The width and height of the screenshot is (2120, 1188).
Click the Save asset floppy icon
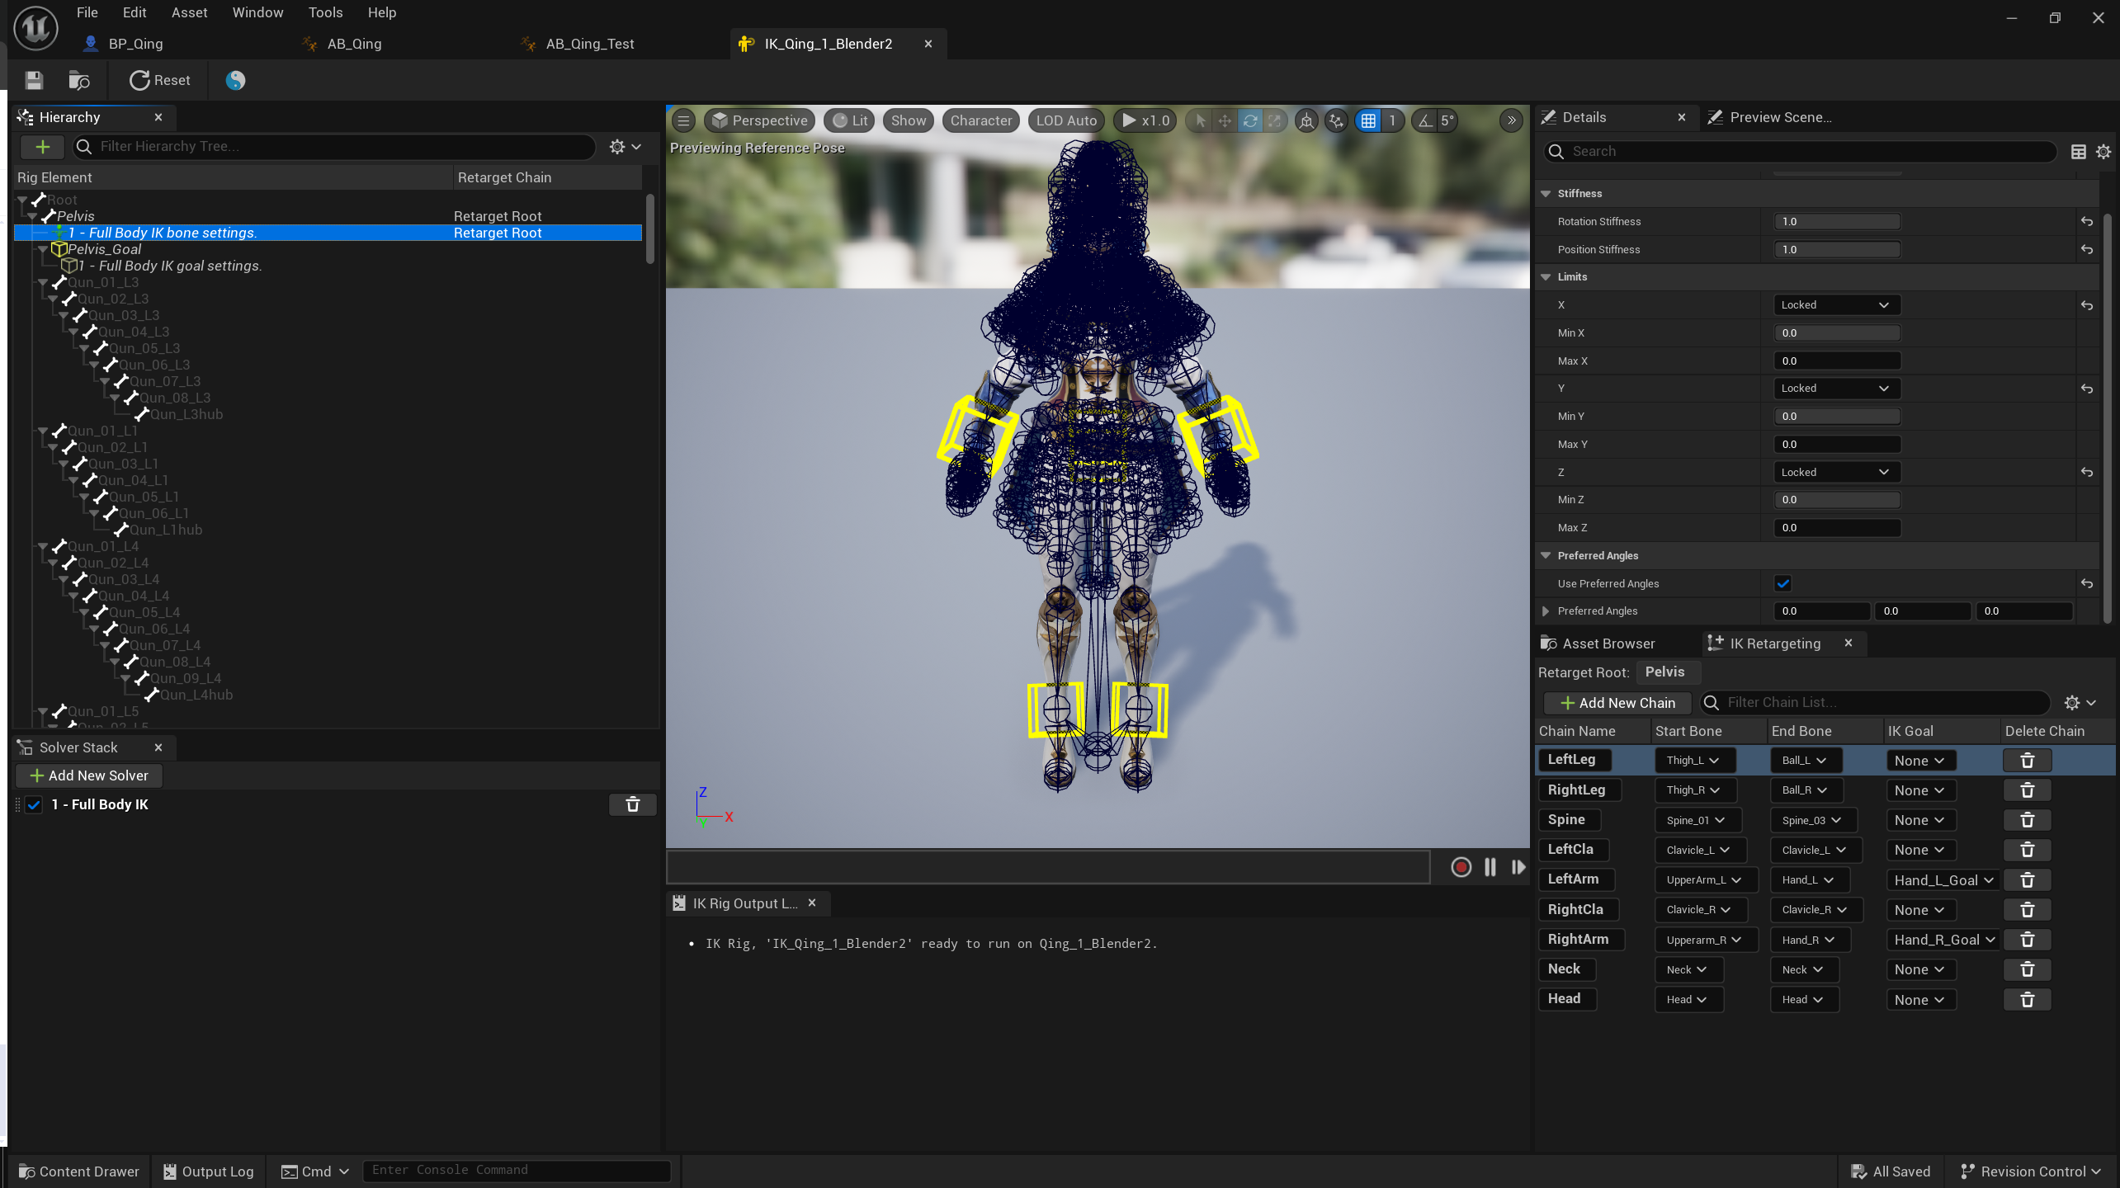tap(34, 80)
